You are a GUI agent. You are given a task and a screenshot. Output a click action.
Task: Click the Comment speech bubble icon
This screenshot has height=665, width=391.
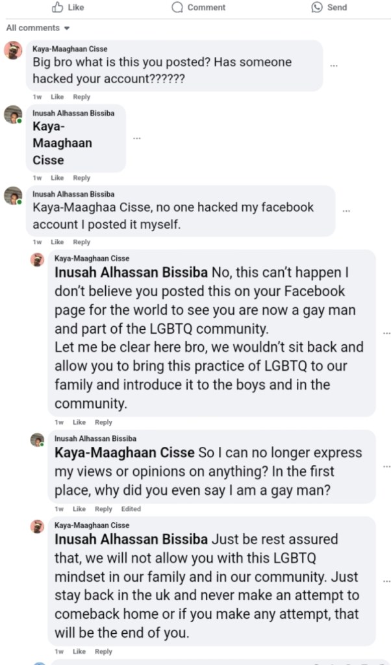pos(177,7)
